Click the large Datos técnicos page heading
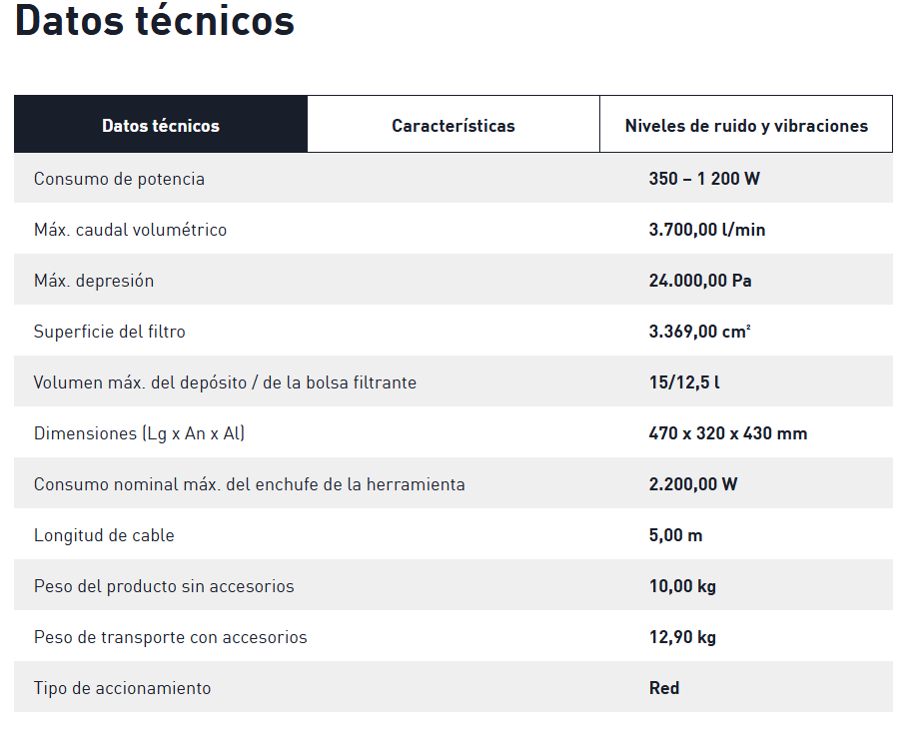The width and height of the screenshot is (913, 738). [155, 22]
